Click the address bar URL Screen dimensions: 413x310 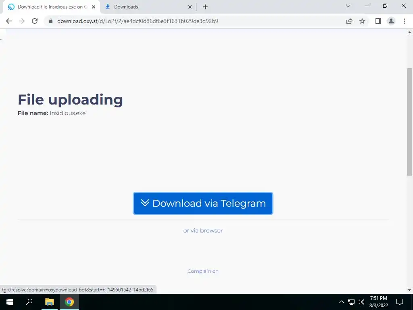point(138,21)
